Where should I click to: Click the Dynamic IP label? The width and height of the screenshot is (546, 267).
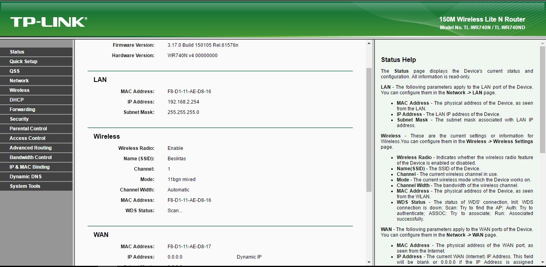(249, 257)
